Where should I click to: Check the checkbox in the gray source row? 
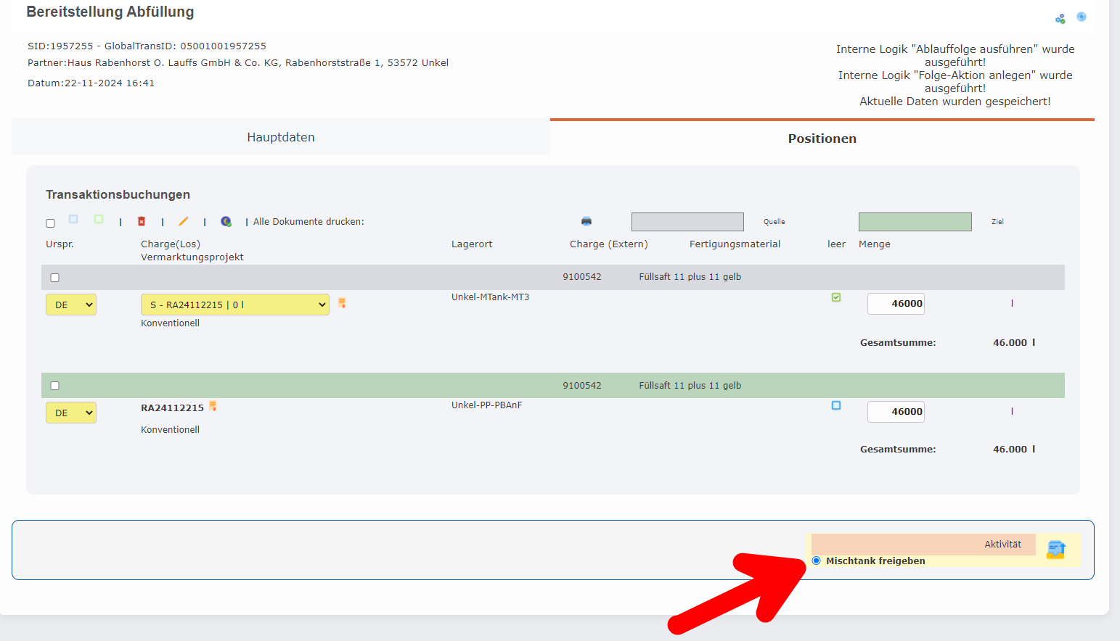click(55, 278)
